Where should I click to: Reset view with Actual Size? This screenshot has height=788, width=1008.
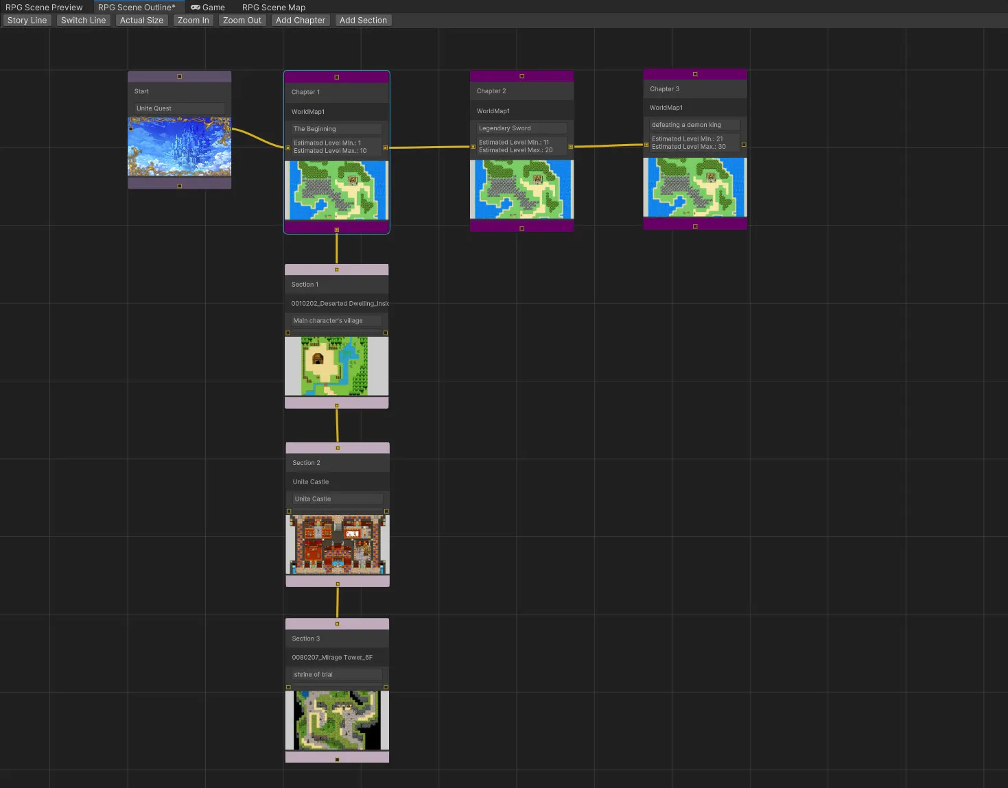[141, 21]
